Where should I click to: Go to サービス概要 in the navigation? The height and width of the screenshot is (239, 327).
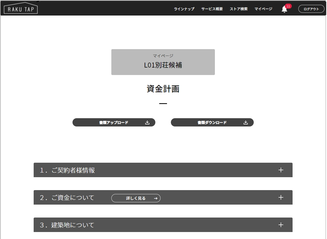click(212, 9)
